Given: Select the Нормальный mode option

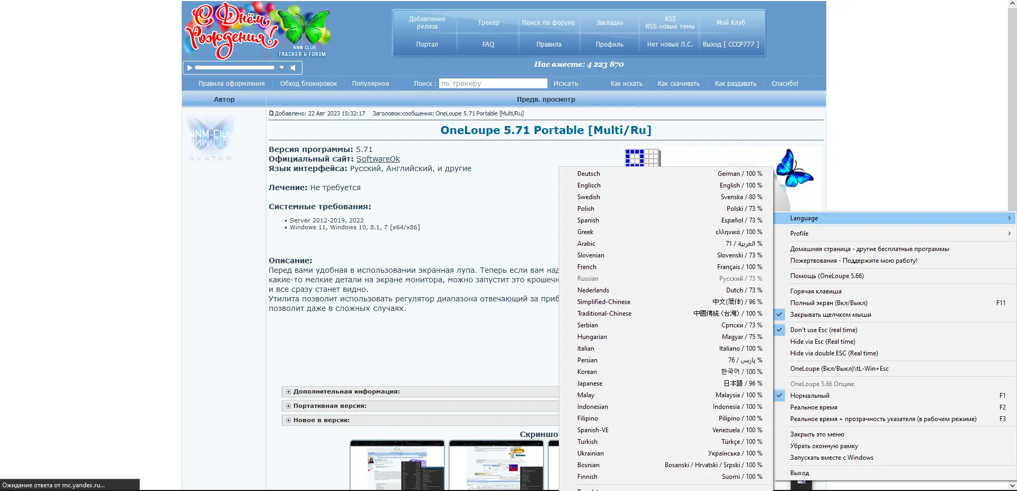Looking at the screenshot, I should [x=895, y=396].
